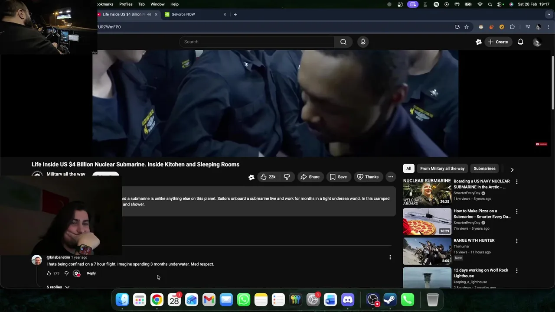Open WhatsApp from the dock
Image resolution: width=555 pixels, height=312 pixels.
coord(244,299)
